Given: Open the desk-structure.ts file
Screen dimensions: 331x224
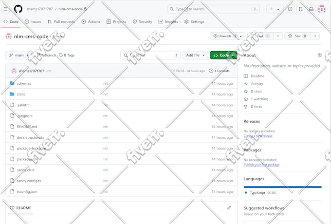Looking at the screenshot, I should pyautogui.click(x=30, y=137).
